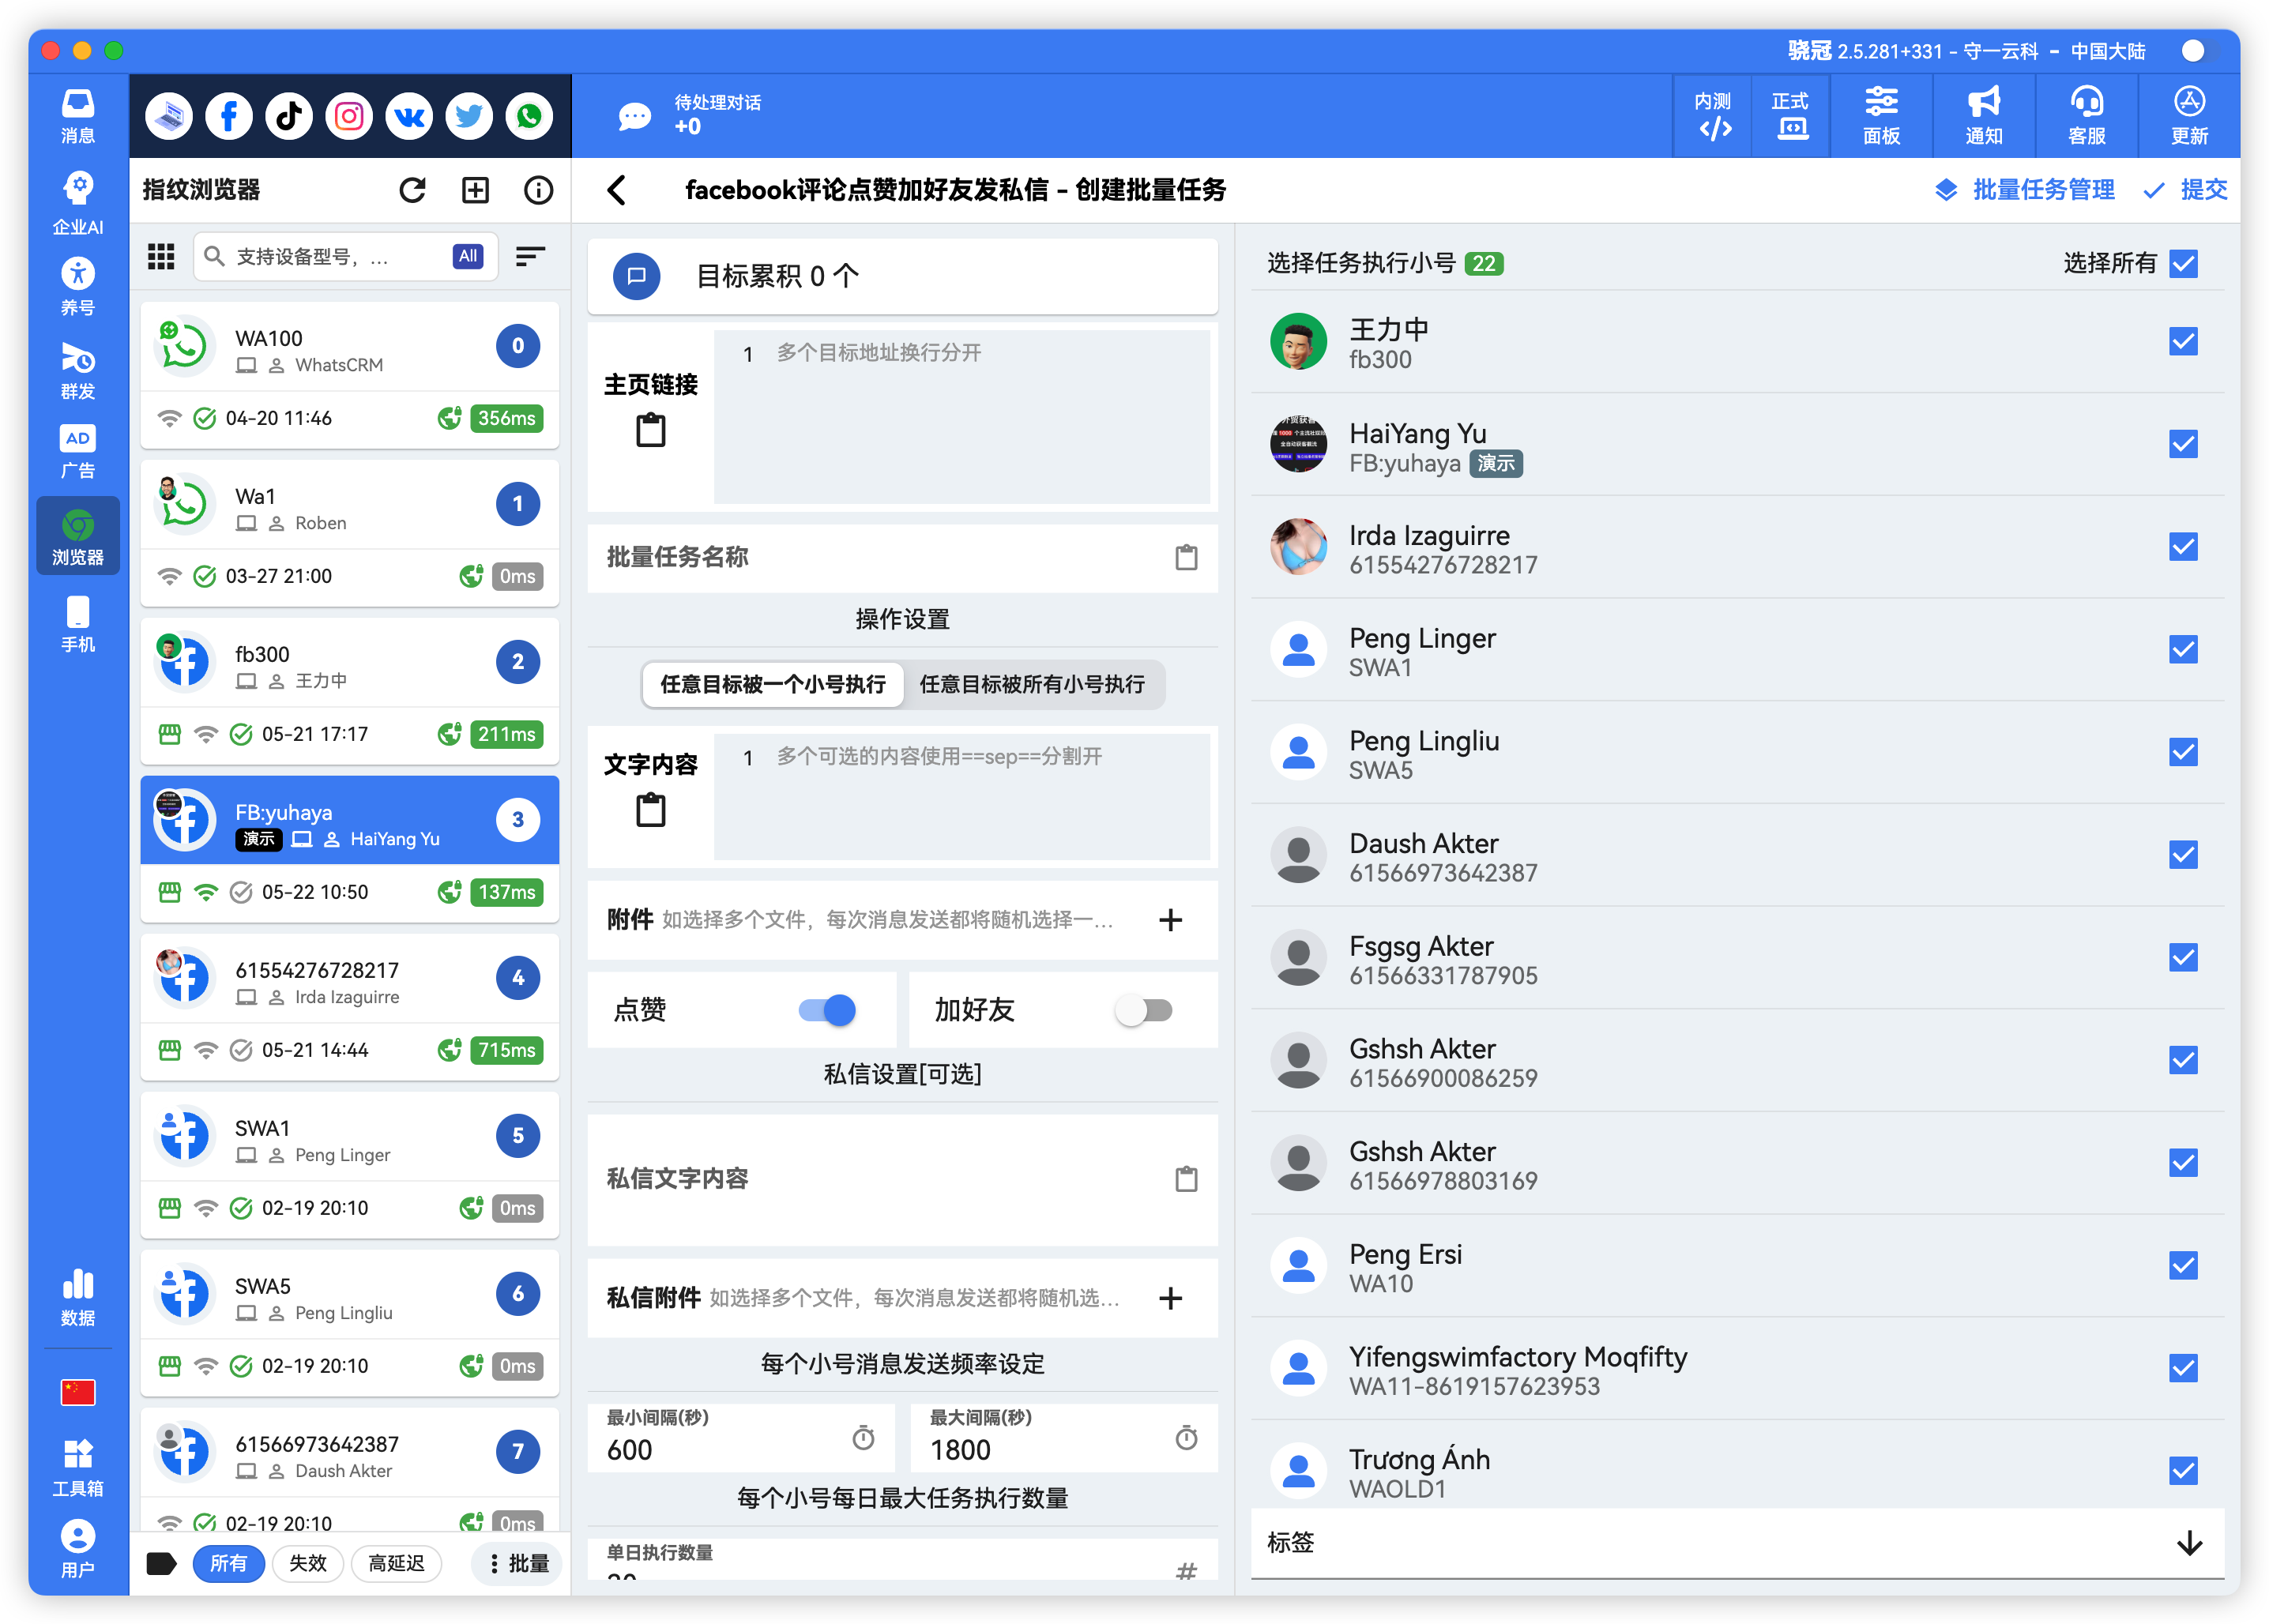Click paste icon beside 批量任务名称

1186,558
